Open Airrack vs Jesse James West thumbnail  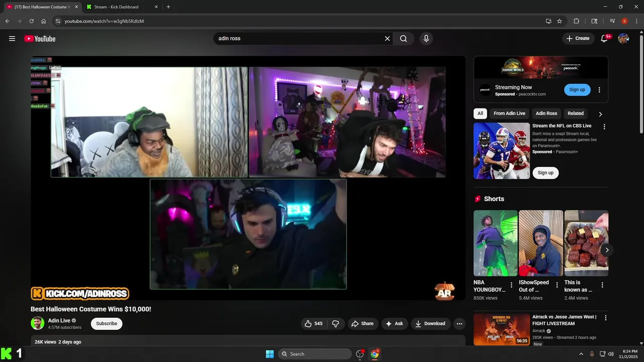(x=502, y=330)
